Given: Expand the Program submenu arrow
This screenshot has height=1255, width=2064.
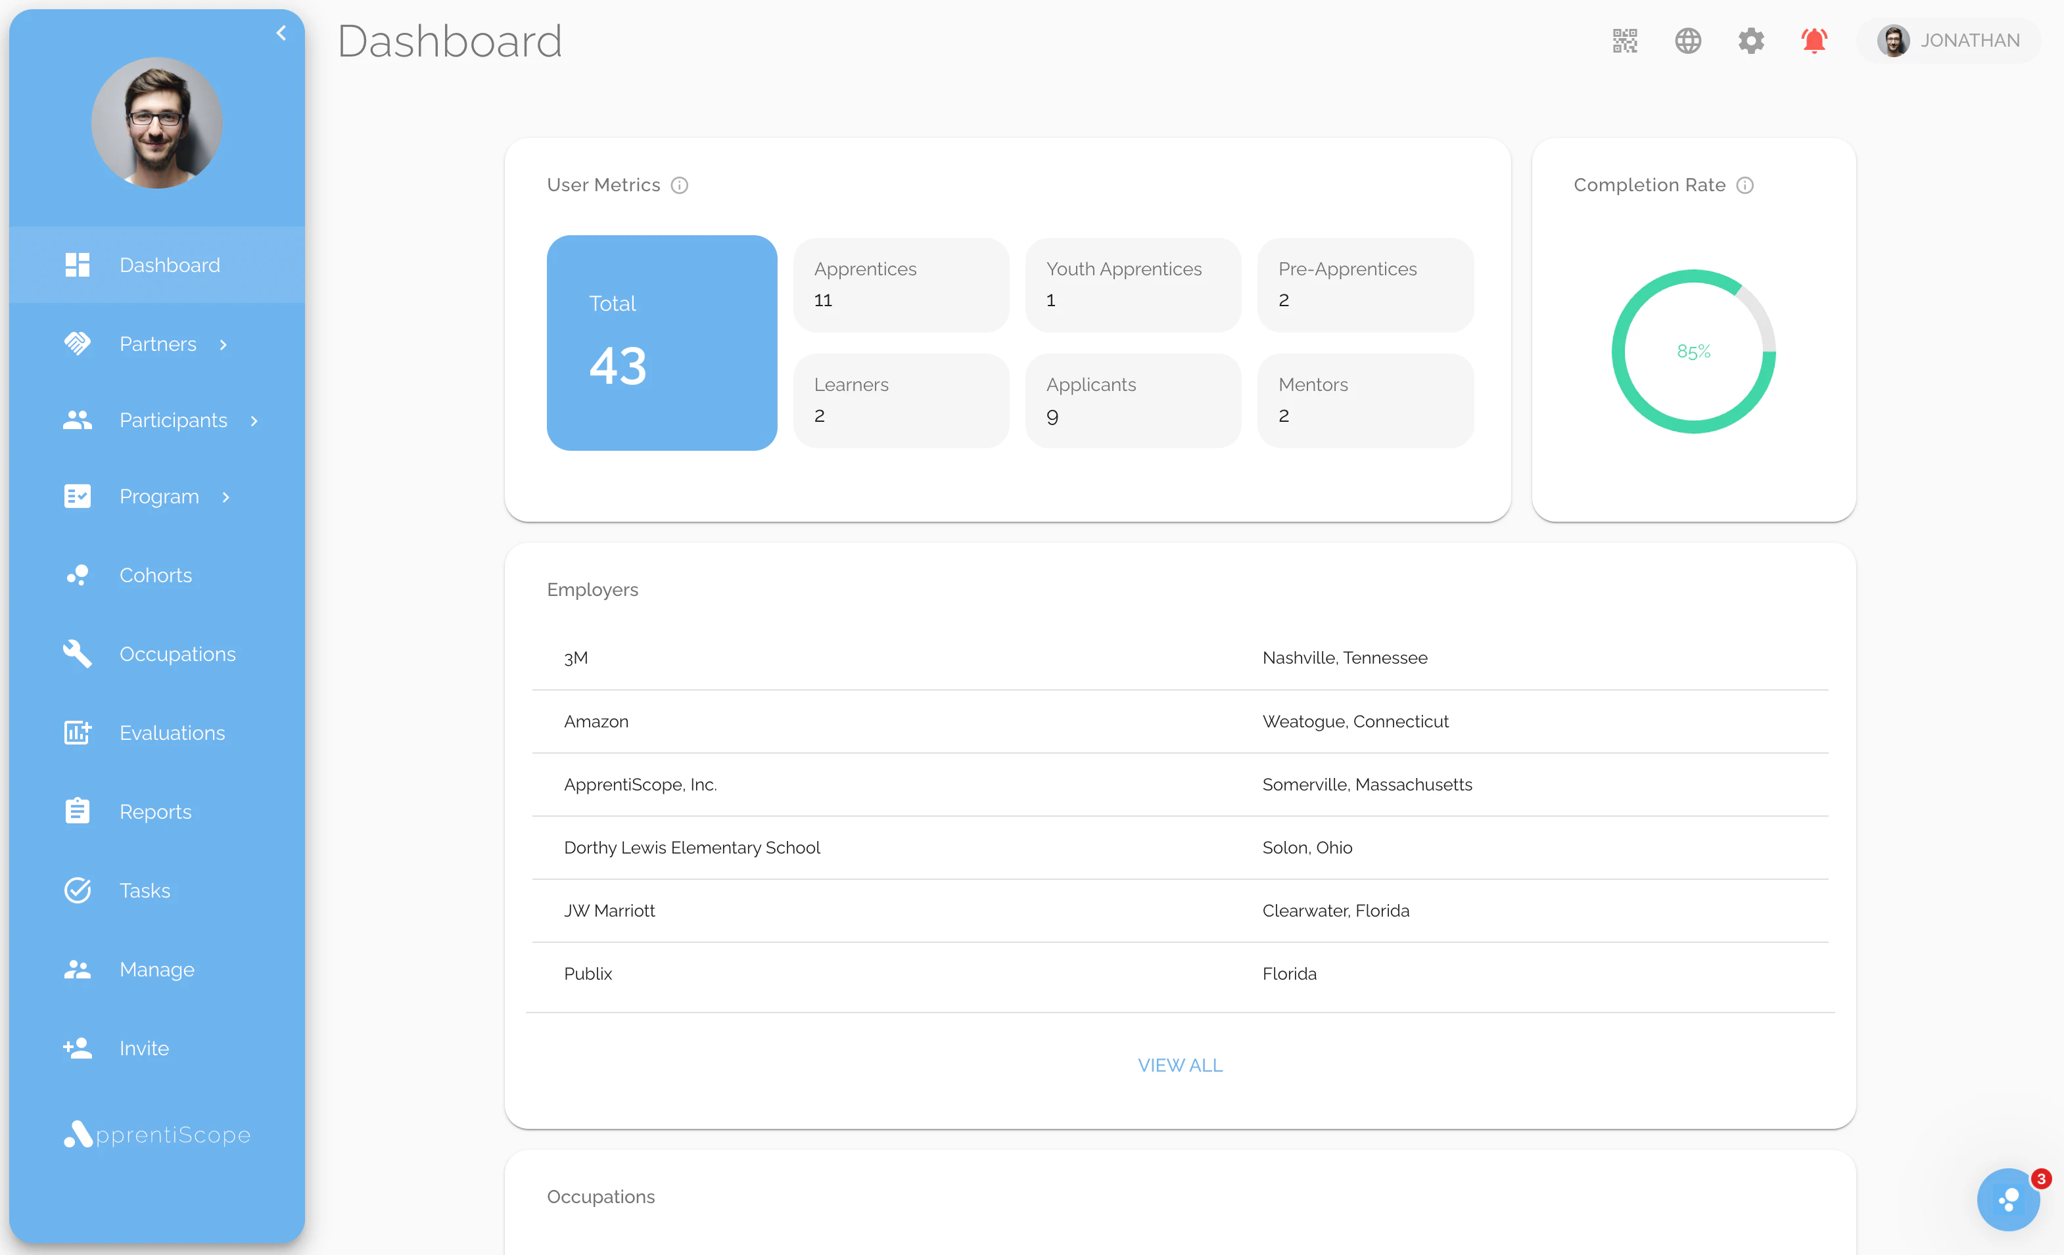Looking at the screenshot, I should point(226,497).
